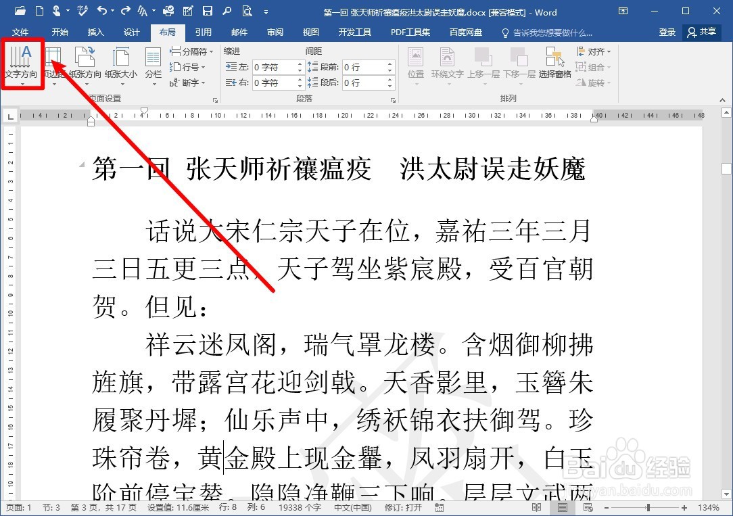The image size is (733, 516).
Task: Click the tab stop selector at ruler corner
Action: click(x=10, y=116)
